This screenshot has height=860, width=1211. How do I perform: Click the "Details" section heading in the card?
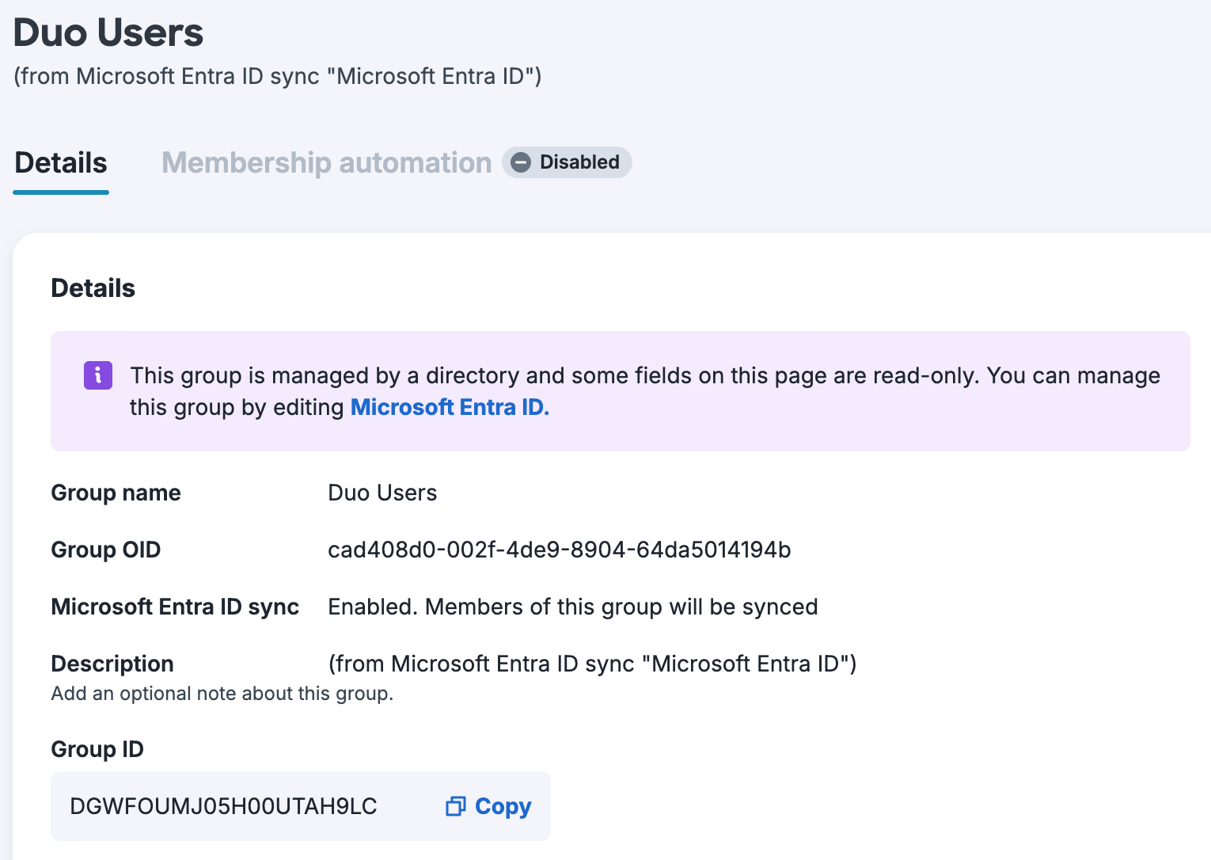[x=93, y=288]
